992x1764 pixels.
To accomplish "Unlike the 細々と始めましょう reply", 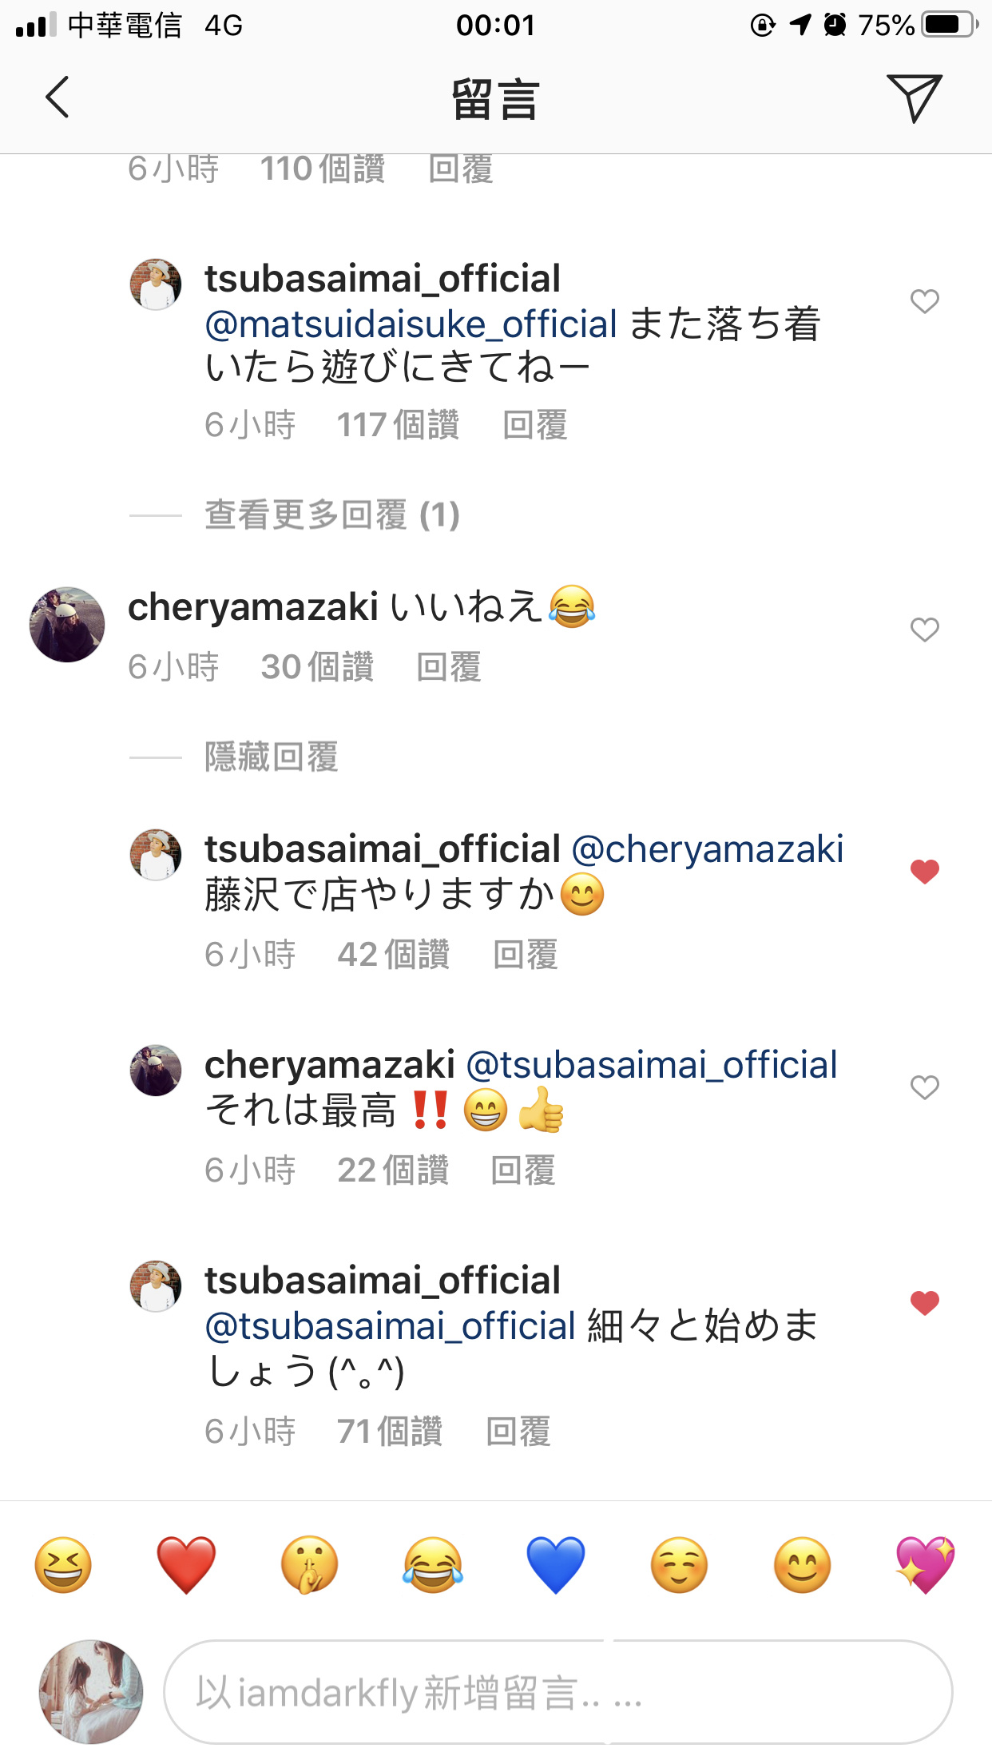I will 924,1302.
